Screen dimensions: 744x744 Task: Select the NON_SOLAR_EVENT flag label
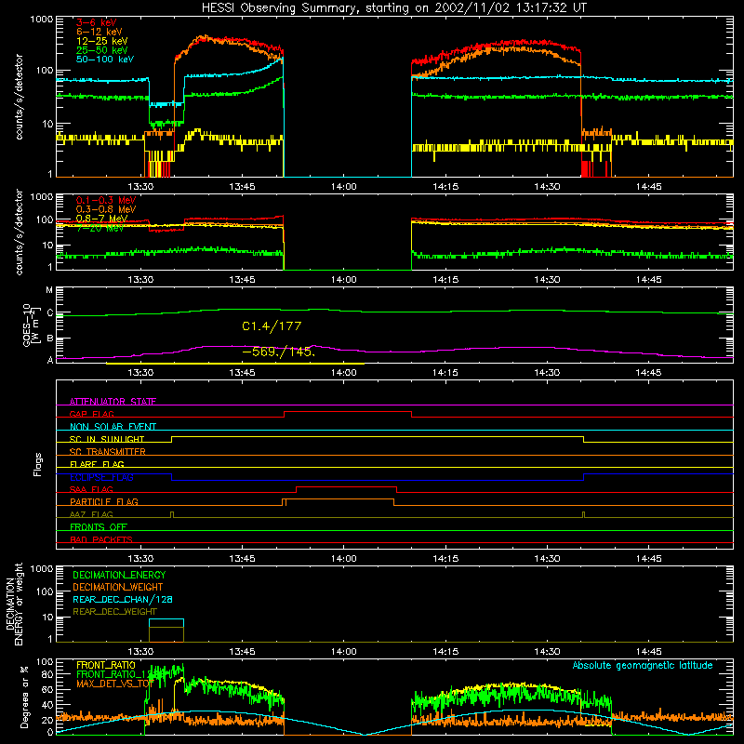tap(113, 427)
